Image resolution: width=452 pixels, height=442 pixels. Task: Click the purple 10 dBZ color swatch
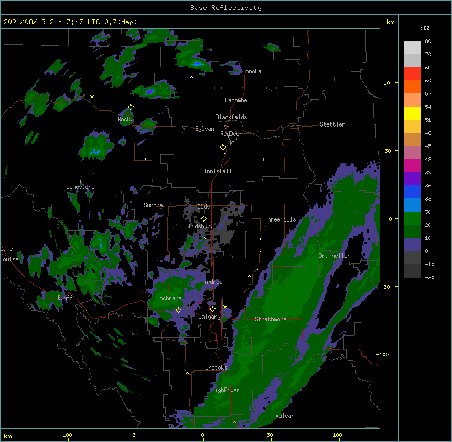pos(412,245)
